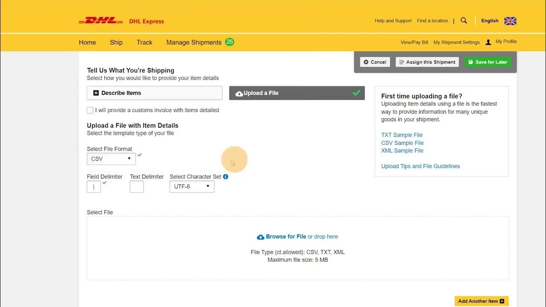Click the Save for Later button
This screenshot has height=307, width=546.
pyautogui.click(x=487, y=62)
